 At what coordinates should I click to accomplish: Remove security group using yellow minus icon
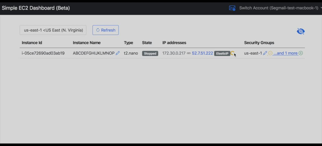coord(270,53)
